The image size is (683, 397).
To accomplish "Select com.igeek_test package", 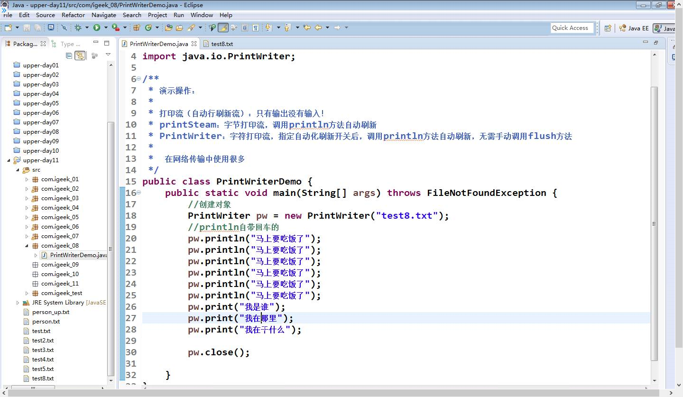I will [x=57, y=293].
